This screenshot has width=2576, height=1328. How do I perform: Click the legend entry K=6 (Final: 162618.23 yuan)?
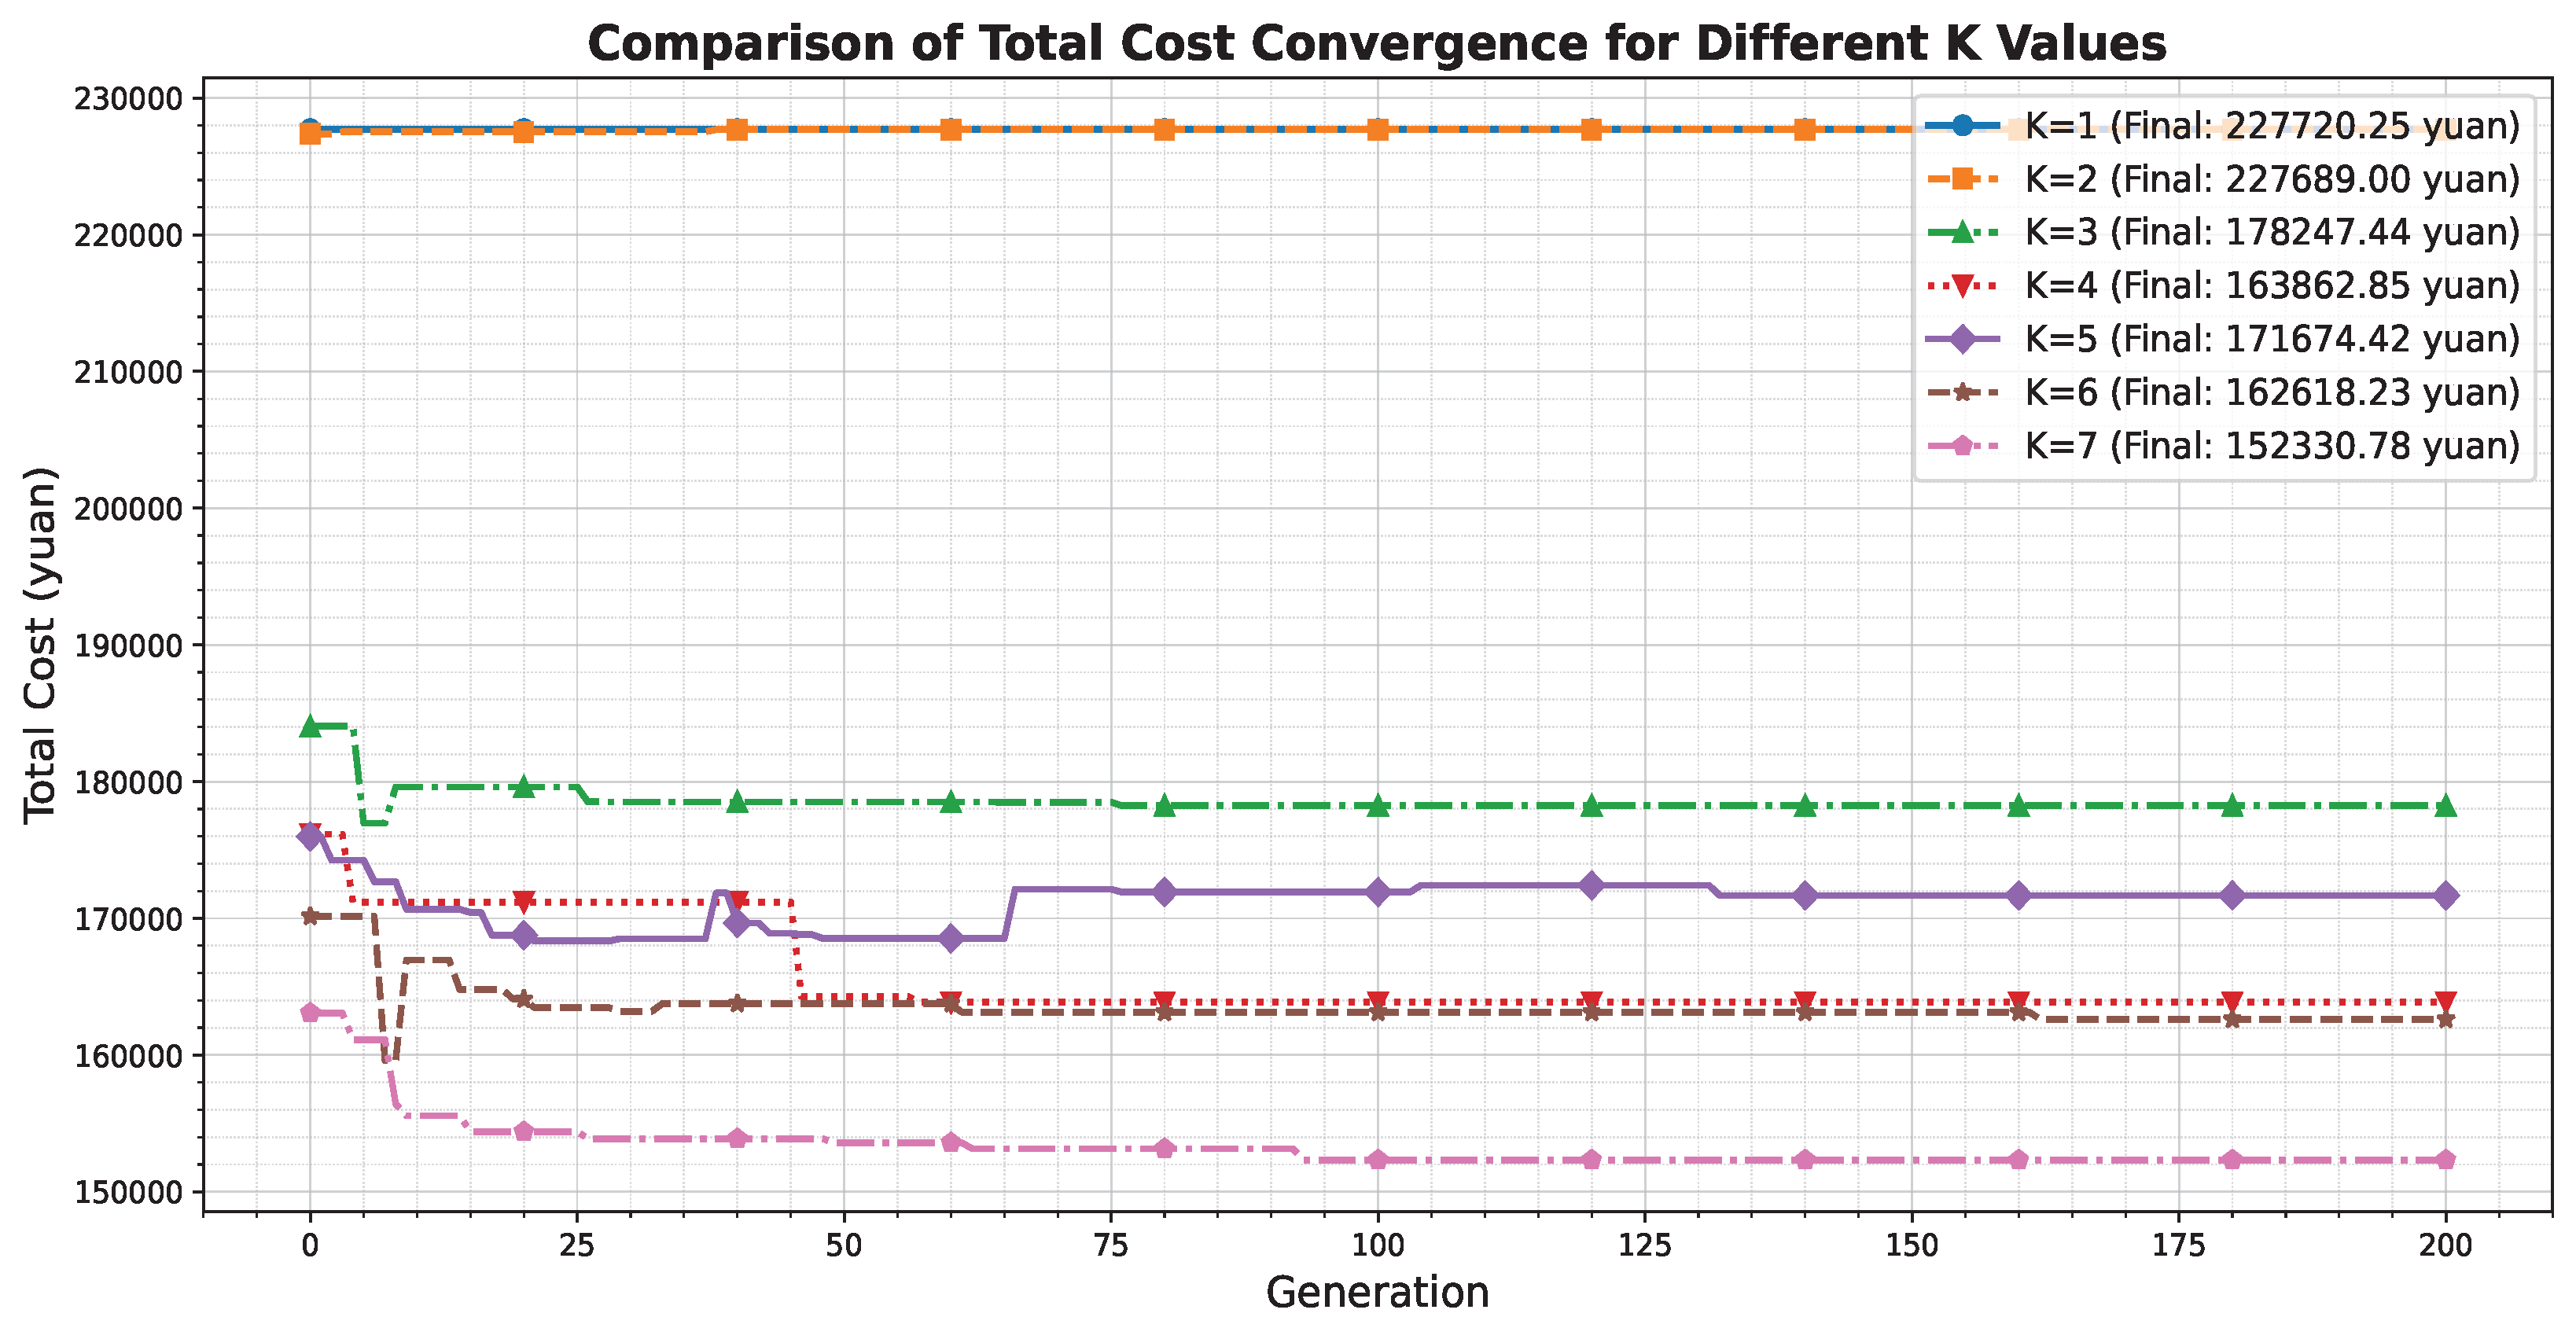(2223, 392)
